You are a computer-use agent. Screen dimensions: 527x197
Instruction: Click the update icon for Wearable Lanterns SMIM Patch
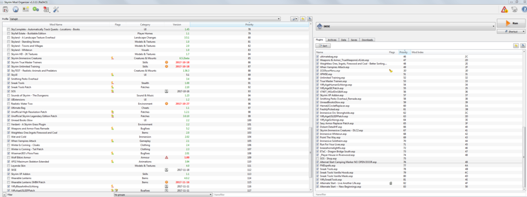(x=166, y=182)
